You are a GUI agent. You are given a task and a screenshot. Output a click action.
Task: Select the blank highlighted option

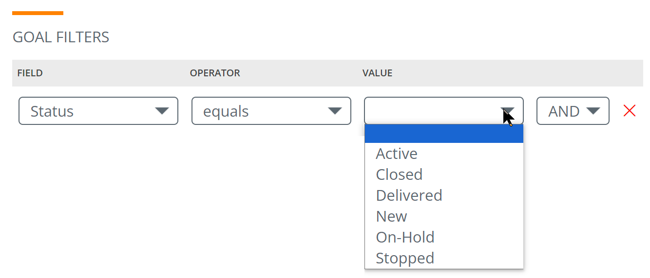(x=444, y=134)
